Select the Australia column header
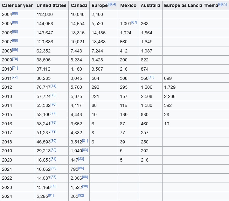This screenshot has height=201, width=229. click(150, 5)
